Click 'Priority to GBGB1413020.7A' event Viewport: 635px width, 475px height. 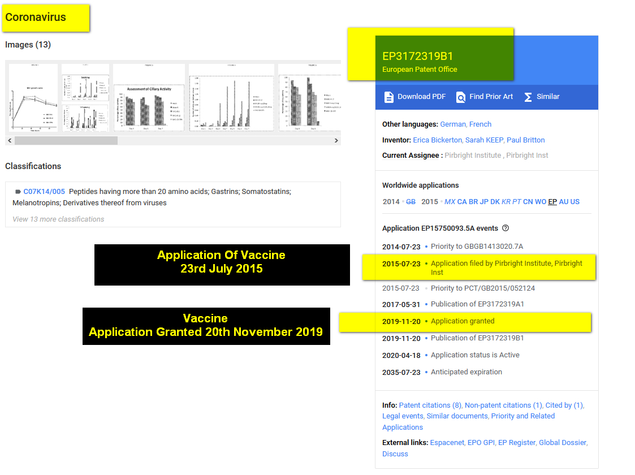477,247
